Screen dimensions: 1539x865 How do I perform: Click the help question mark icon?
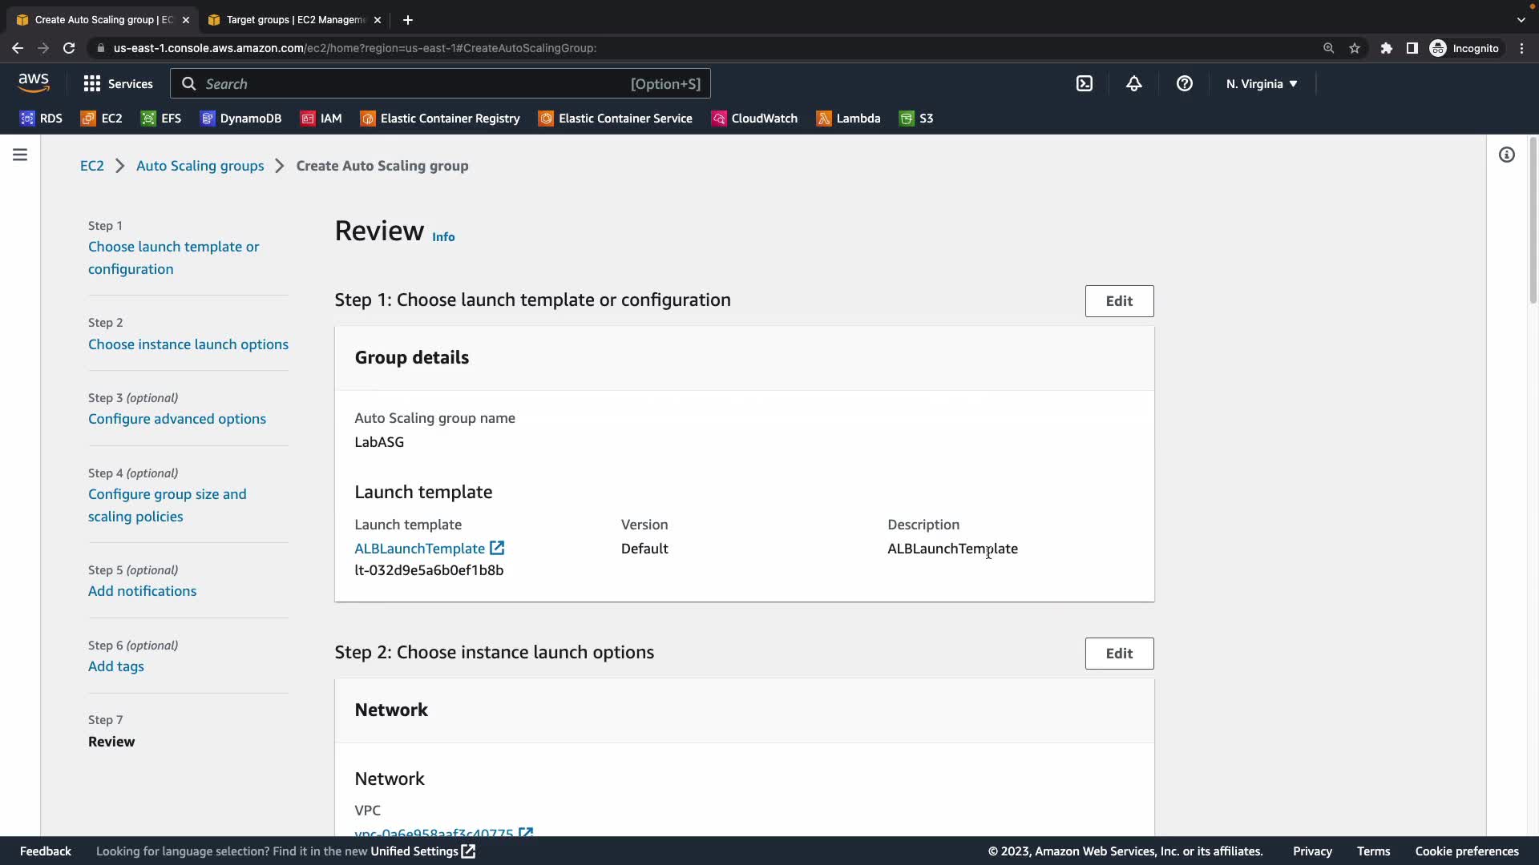click(x=1184, y=84)
